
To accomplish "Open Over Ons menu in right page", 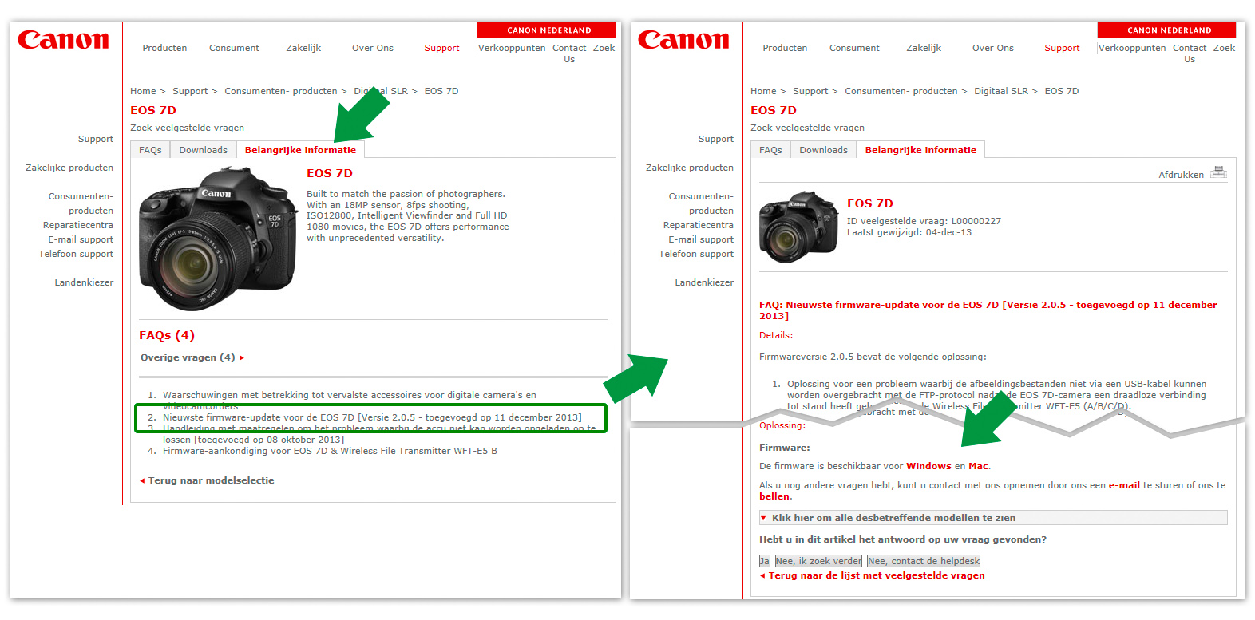I will [x=993, y=48].
